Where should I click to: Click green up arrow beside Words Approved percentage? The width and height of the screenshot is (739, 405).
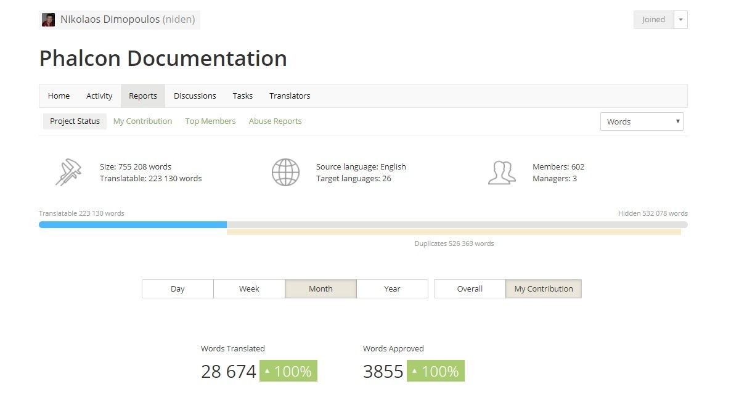click(x=414, y=371)
